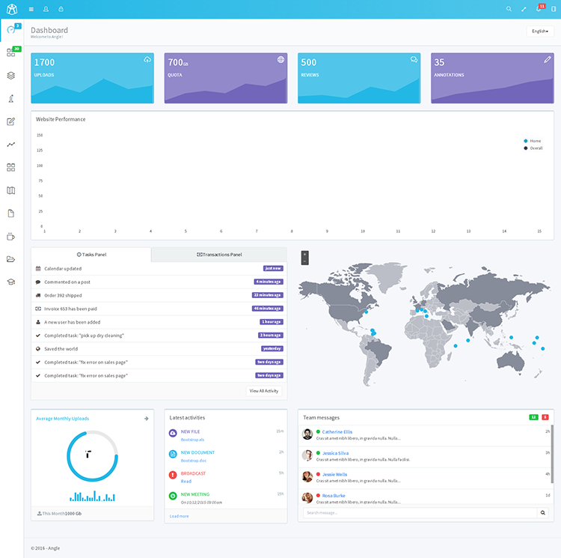The height and width of the screenshot is (558, 561).
Task: Click the hamburger menu icon in top bar
Action: click(x=31, y=9)
